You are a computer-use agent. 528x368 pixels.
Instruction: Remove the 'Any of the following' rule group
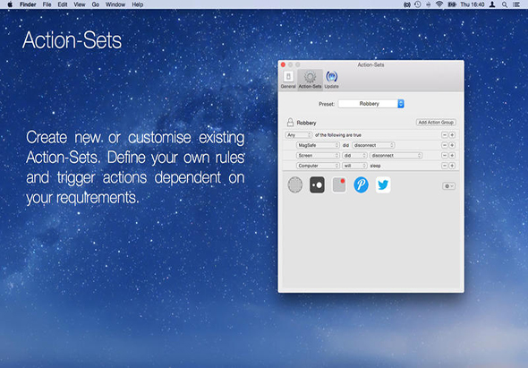tap(445, 135)
